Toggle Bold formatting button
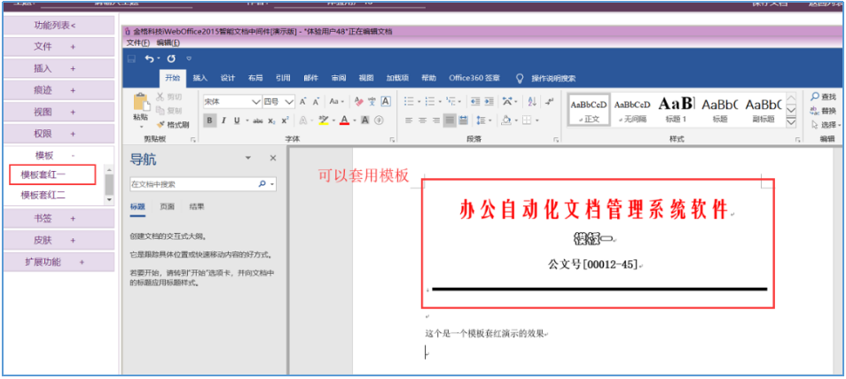The width and height of the screenshot is (846, 379). 209,120
